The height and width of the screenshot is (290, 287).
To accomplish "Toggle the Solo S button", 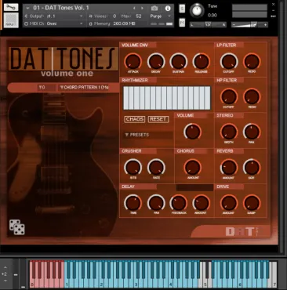I will click(x=182, y=9).
